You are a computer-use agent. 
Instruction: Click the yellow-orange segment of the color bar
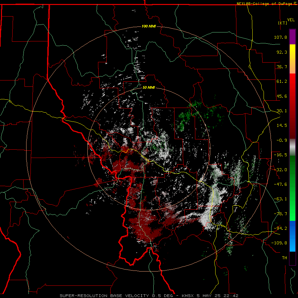click(x=292, y=59)
